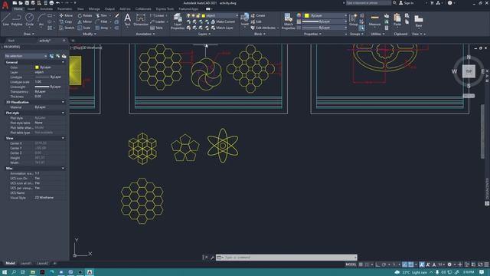This screenshot has height=276, width=490.
Task: Switch to the Insert ribbon tab
Action: [x=31, y=8]
